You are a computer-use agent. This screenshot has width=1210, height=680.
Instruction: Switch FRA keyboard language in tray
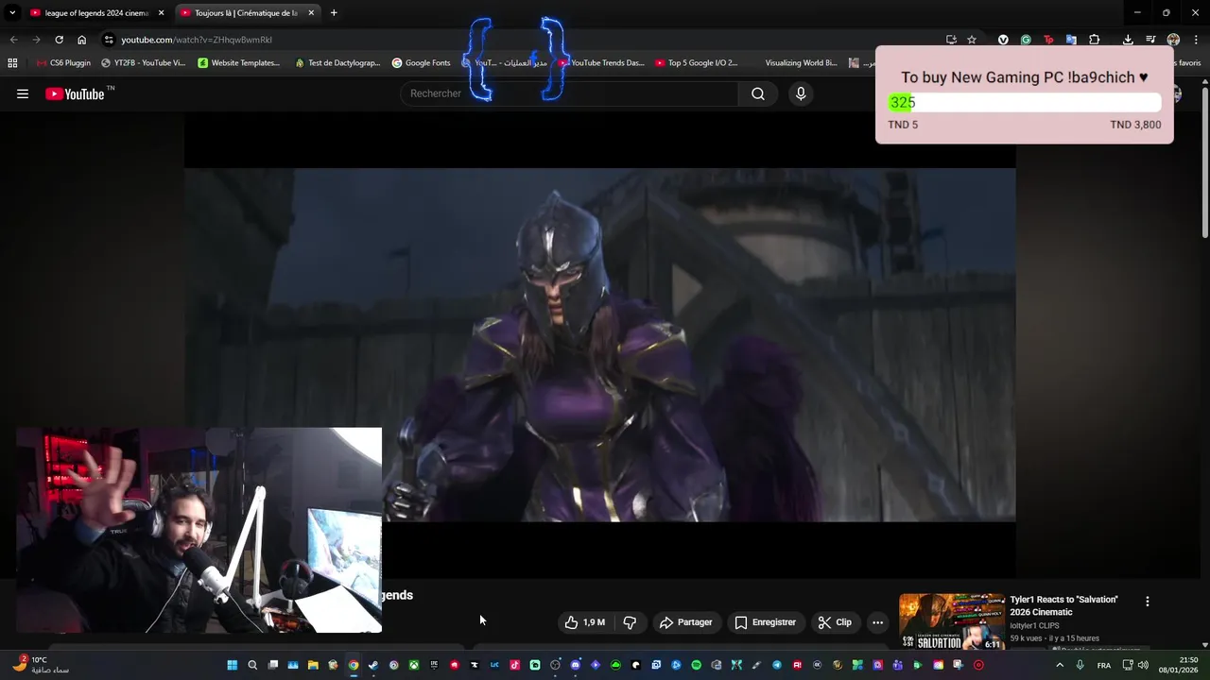(x=1104, y=665)
